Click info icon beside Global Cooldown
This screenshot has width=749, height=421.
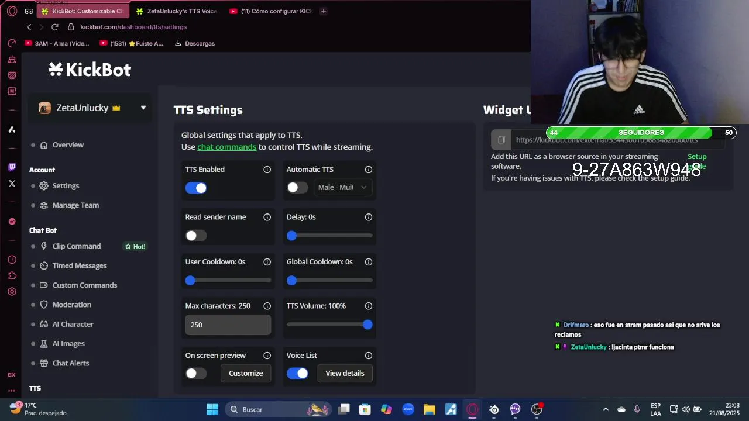[x=369, y=262]
